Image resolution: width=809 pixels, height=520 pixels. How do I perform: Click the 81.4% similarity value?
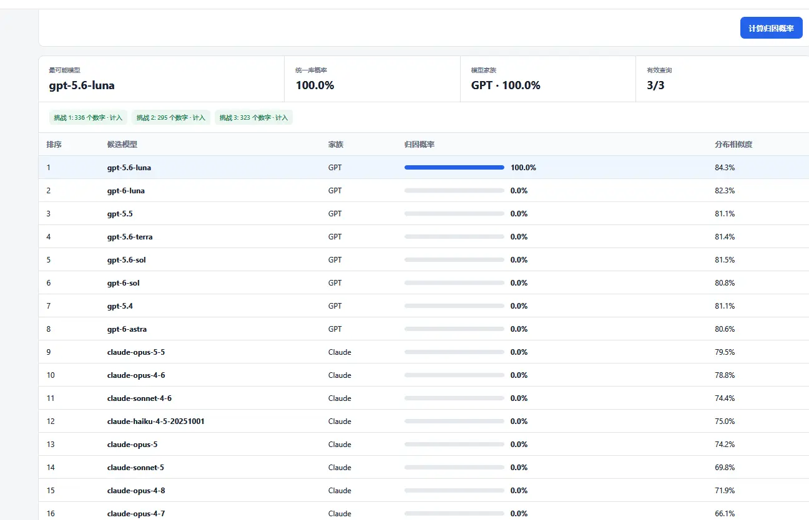coord(725,236)
